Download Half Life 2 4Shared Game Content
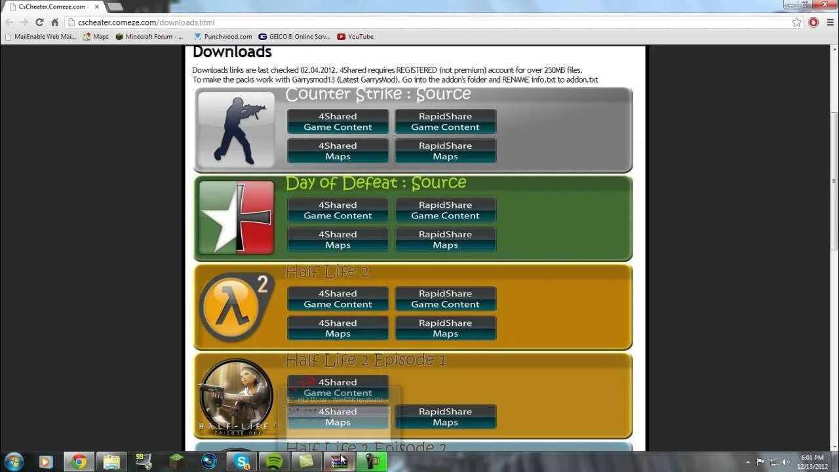 click(x=338, y=299)
